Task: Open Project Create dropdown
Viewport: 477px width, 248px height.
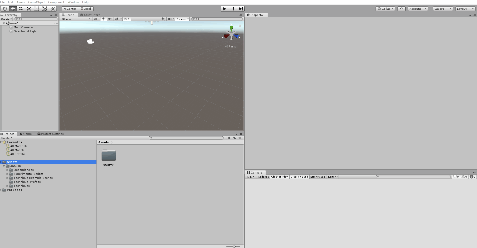Action: (6, 138)
